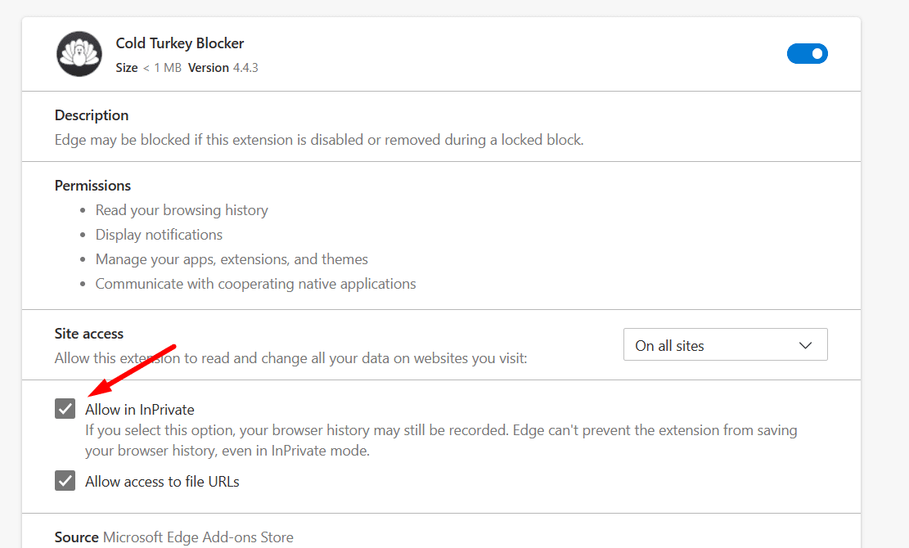909x548 pixels.
Task: Uncheck the Allow access to file URLs checkbox
Action: click(65, 480)
